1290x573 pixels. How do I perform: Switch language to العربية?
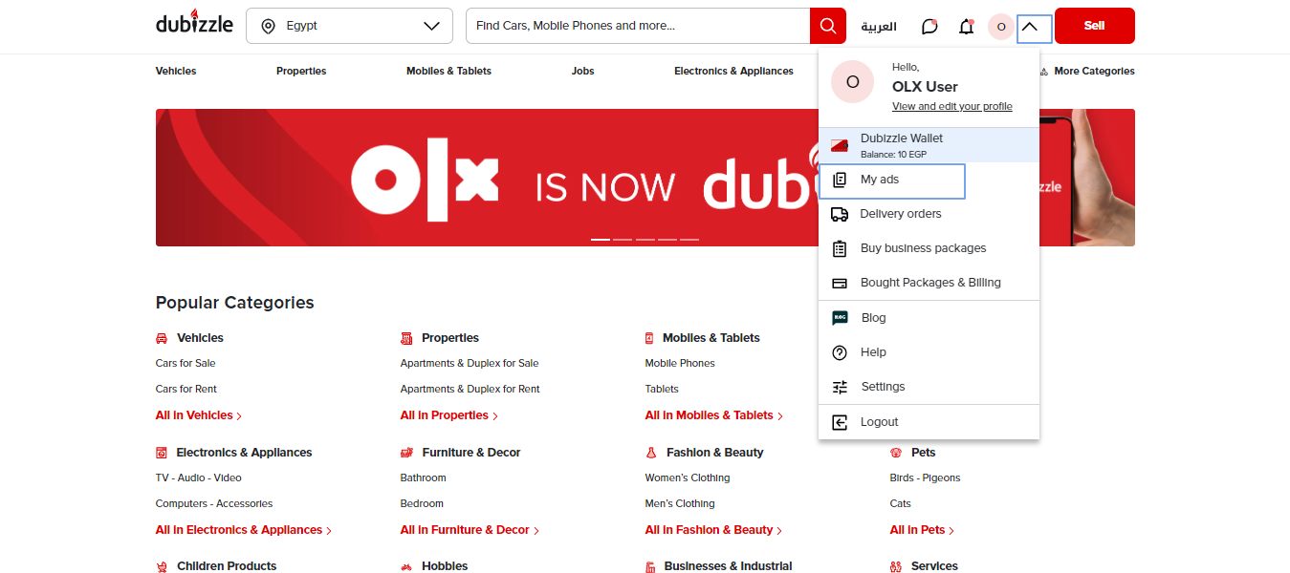[879, 27]
